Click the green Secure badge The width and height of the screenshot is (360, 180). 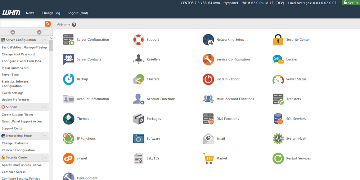pos(351,3)
